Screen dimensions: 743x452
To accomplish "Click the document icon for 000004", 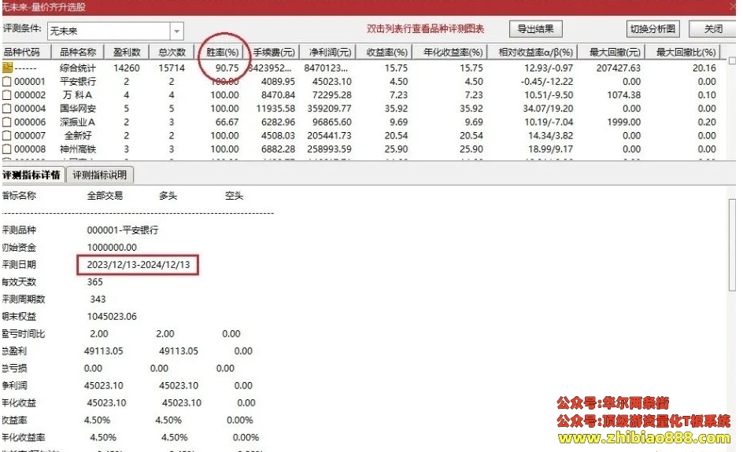I will 6,108.
